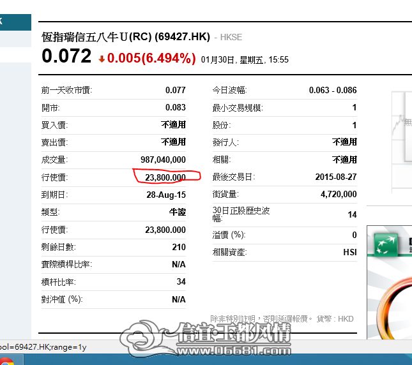Click the 類型 value 牛證
This screenshot has height=365, width=412.
click(x=178, y=212)
